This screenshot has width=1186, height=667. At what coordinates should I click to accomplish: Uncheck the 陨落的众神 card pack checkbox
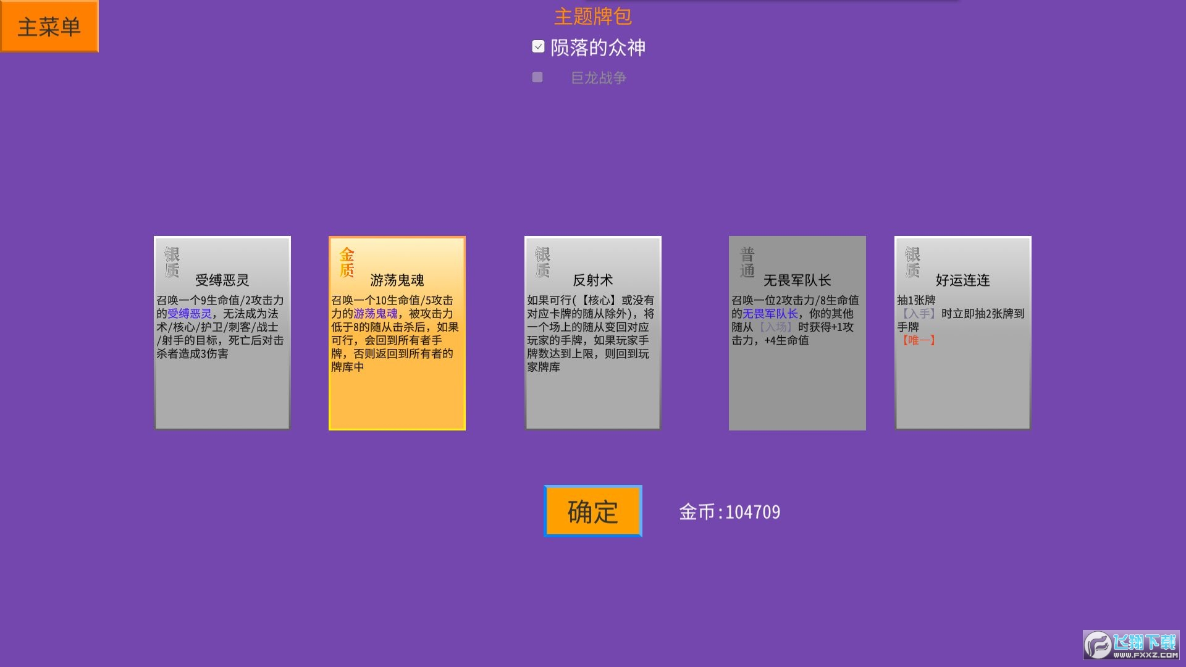point(538,47)
